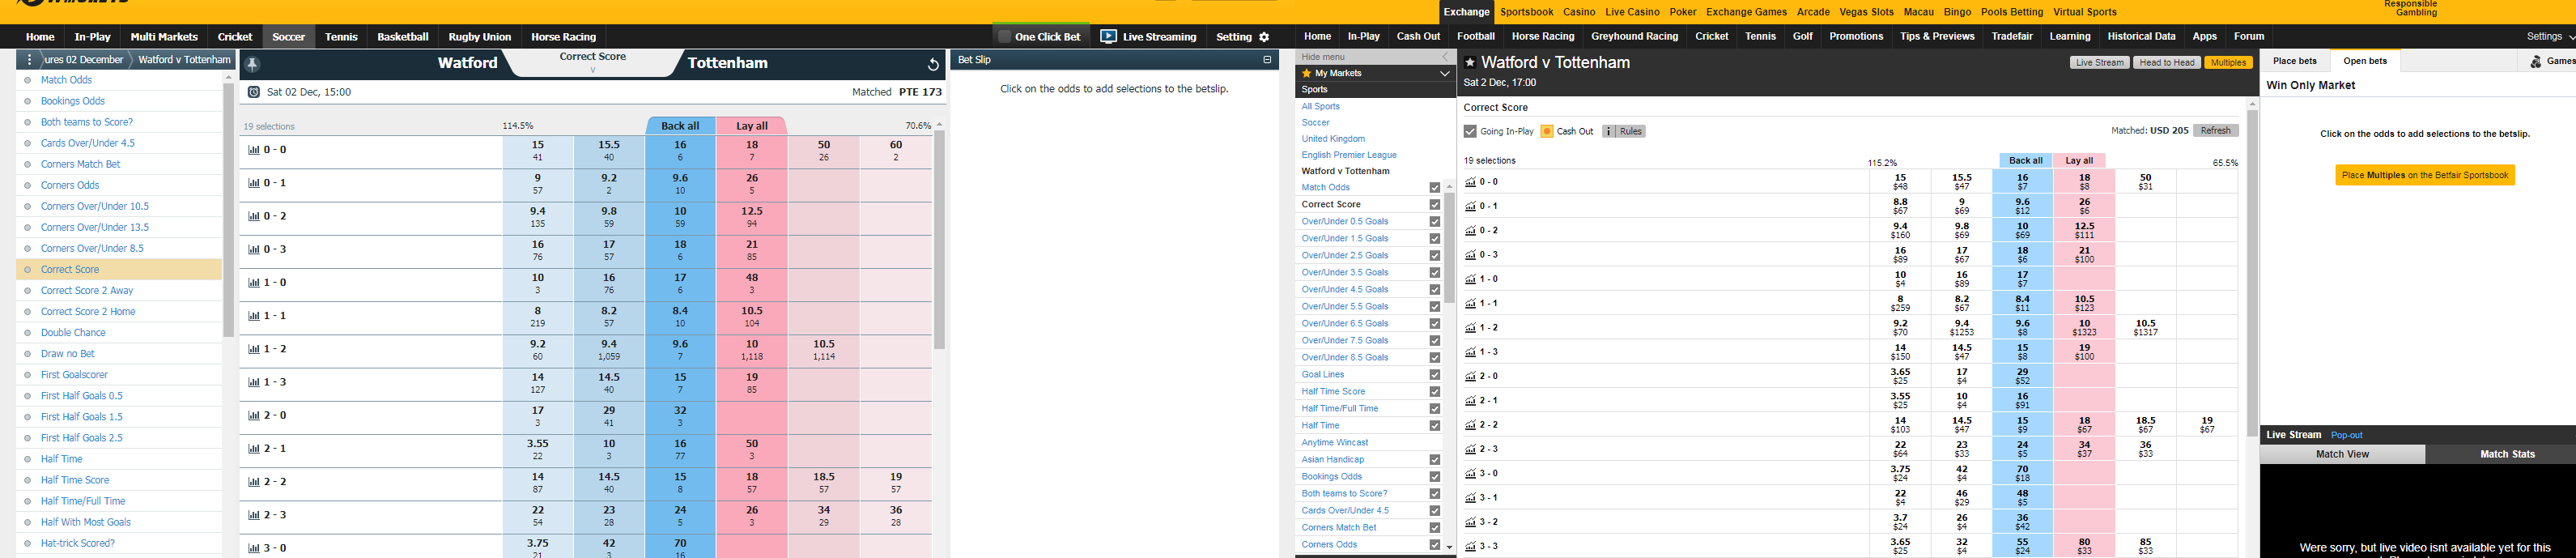Click the Games icon in betslip tabs
Screen dimensions: 2576x558
2536,62
